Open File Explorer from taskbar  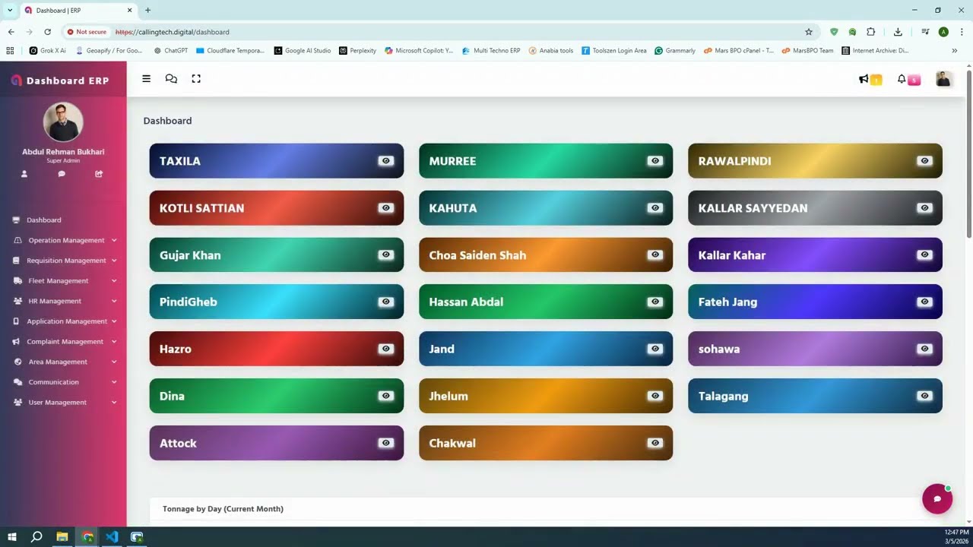pyautogui.click(x=62, y=537)
